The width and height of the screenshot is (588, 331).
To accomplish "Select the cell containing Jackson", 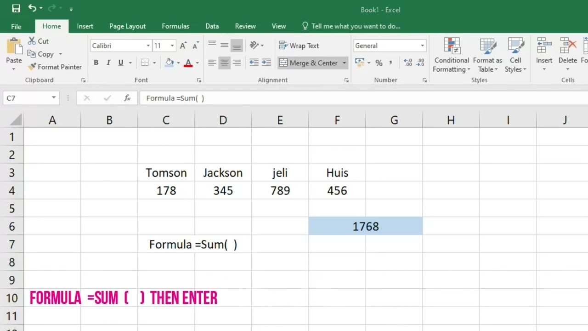I will pos(223,173).
